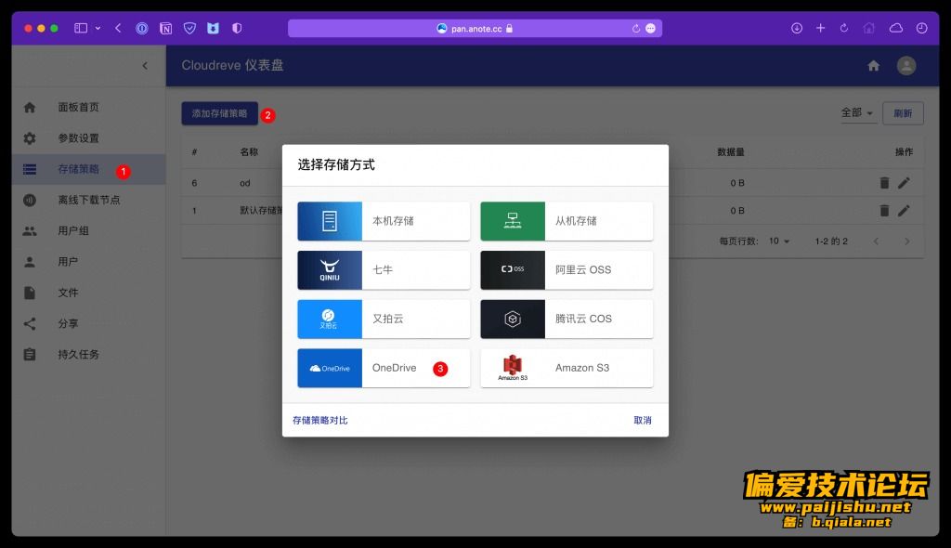The height and width of the screenshot is (548, 951).
Task: Open browsing history clock icon
Action: (922, 28)
